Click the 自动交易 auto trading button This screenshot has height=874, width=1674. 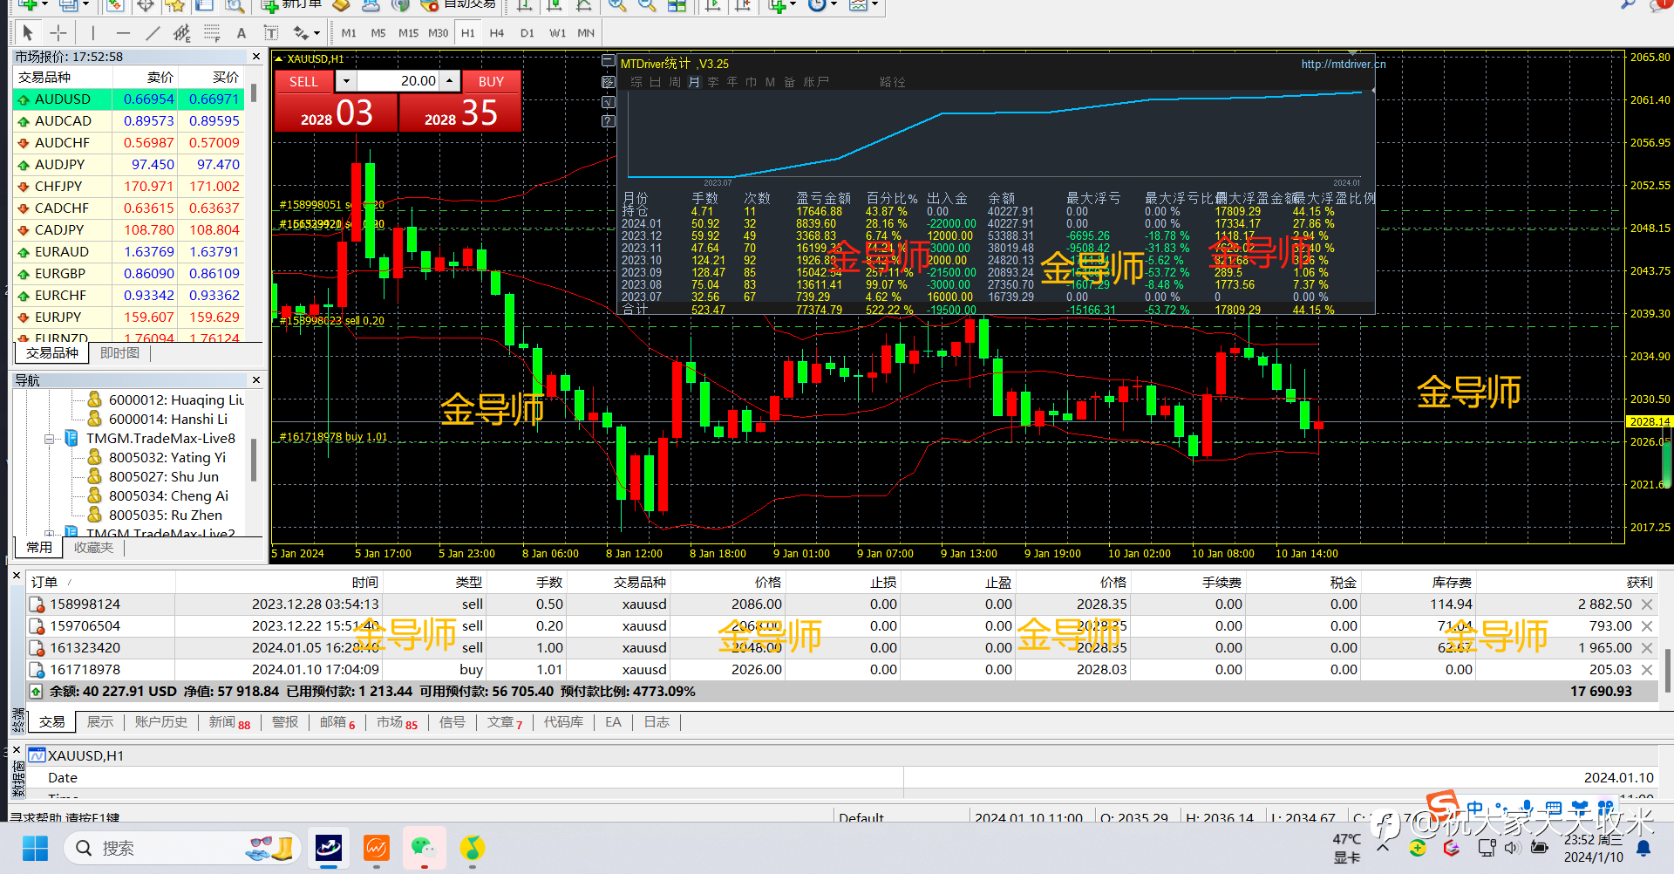coord(459,5)
